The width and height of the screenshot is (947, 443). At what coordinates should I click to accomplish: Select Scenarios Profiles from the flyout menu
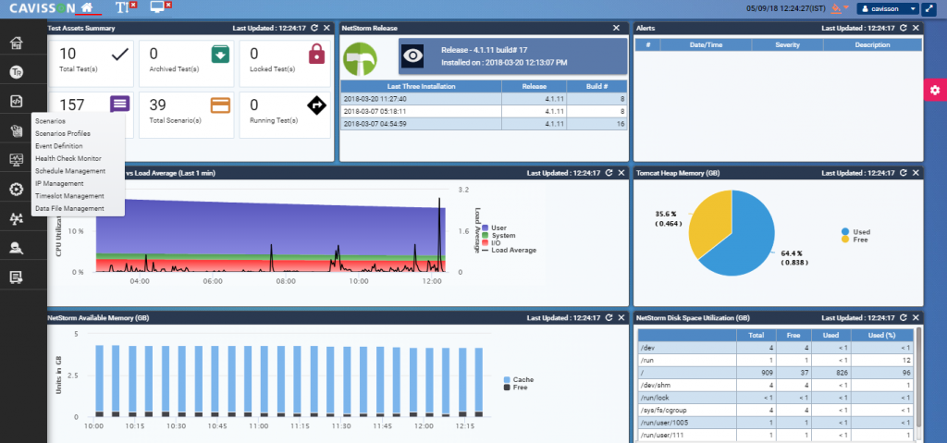tap(63, 133)
